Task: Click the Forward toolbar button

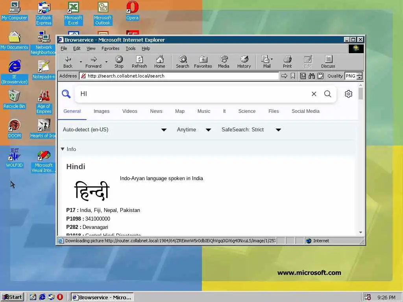Action: [93, 62]
